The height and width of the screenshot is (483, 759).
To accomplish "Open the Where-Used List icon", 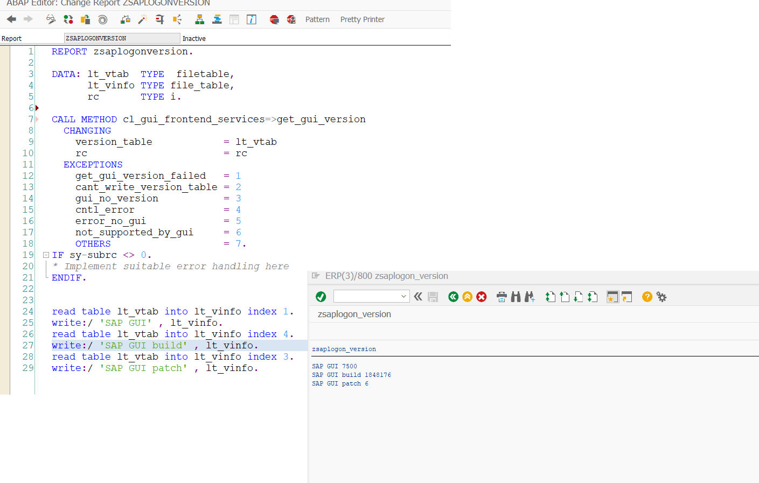I will tap(177, 19).
